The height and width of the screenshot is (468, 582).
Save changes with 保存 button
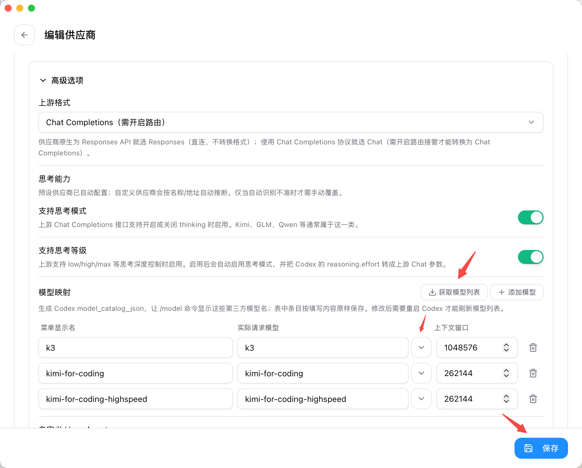coord(541,448)
